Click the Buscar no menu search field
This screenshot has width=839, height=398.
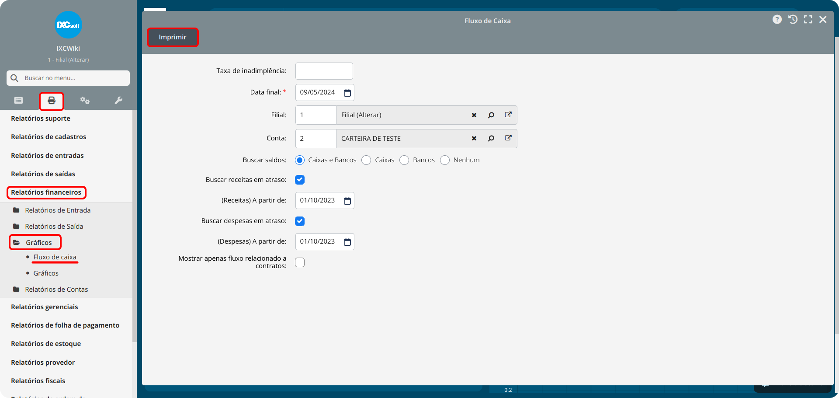[x=68, y=78]
